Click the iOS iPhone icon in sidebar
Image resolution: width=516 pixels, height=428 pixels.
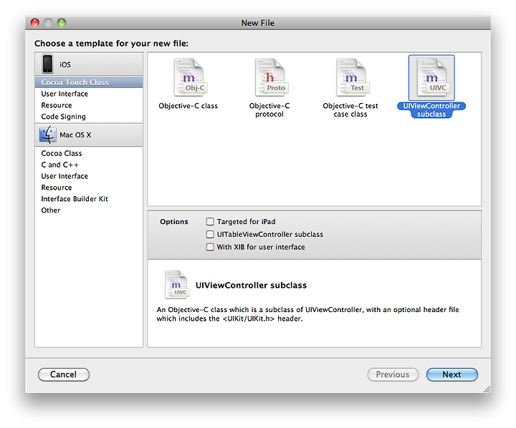[47, 64]
